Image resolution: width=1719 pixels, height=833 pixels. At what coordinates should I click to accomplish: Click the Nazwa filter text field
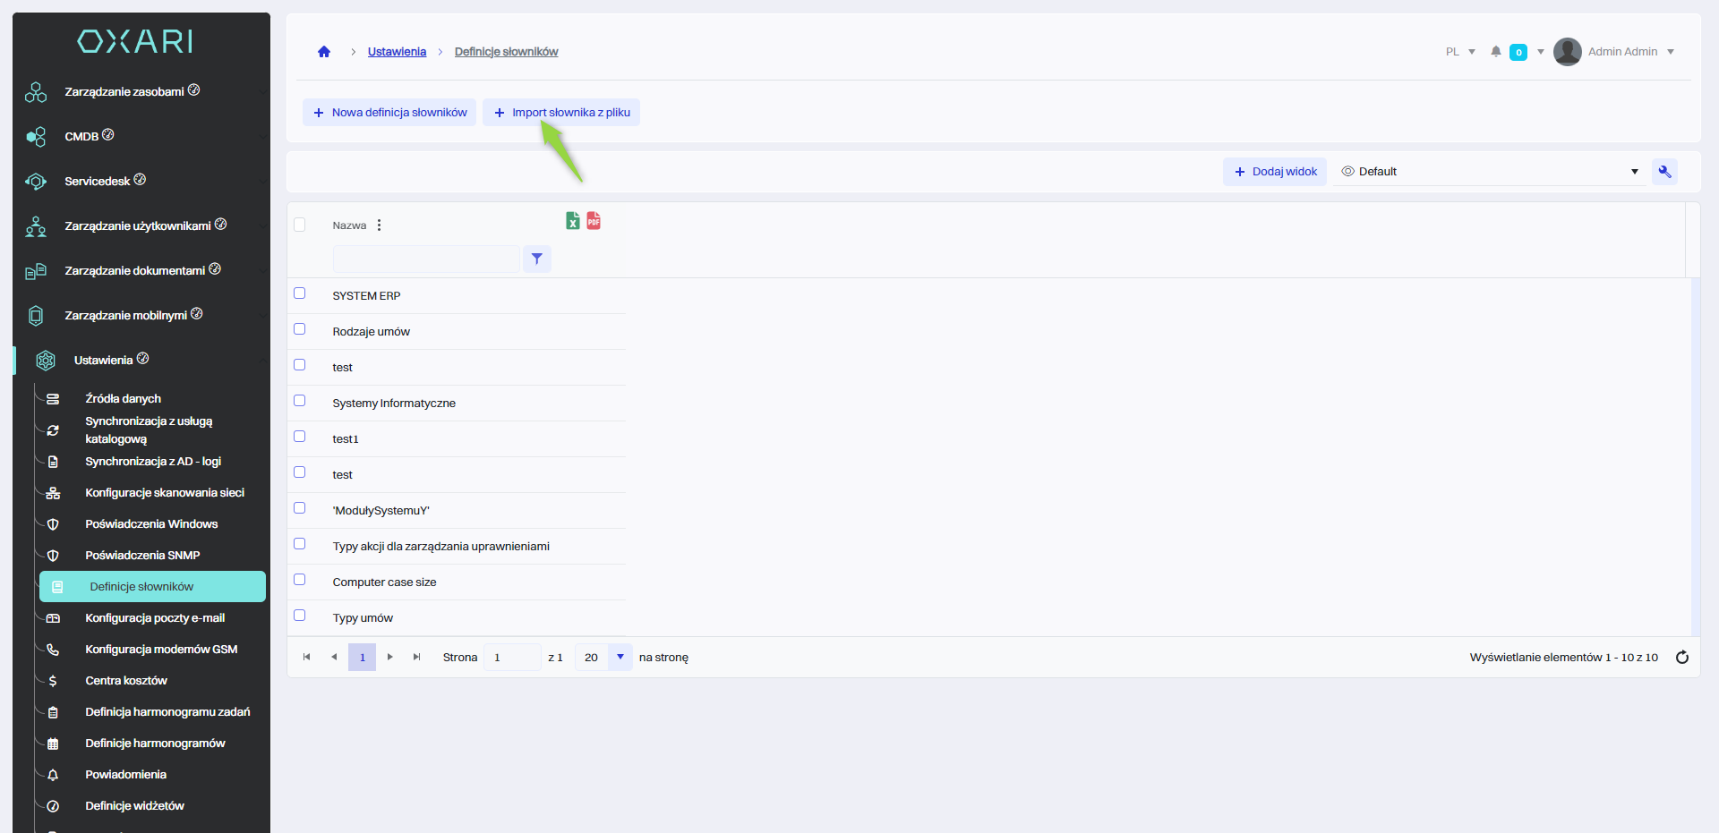coord(426,259)
